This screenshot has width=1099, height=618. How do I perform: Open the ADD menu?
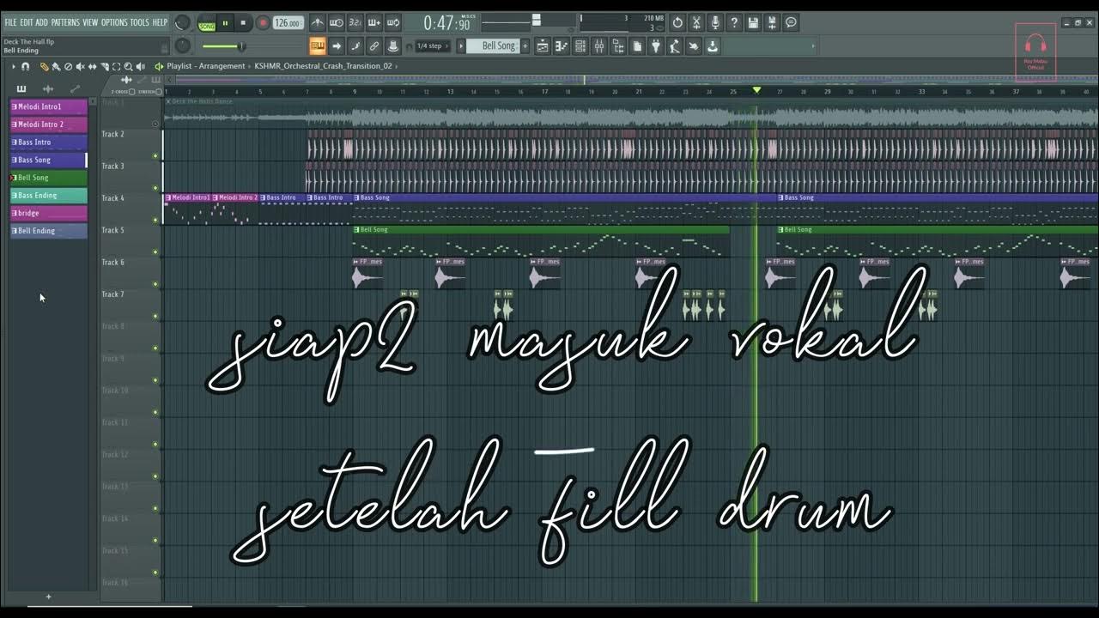42,22
